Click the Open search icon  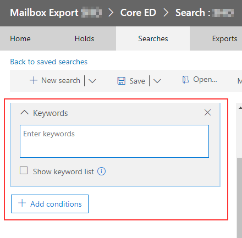click(185, 80)
